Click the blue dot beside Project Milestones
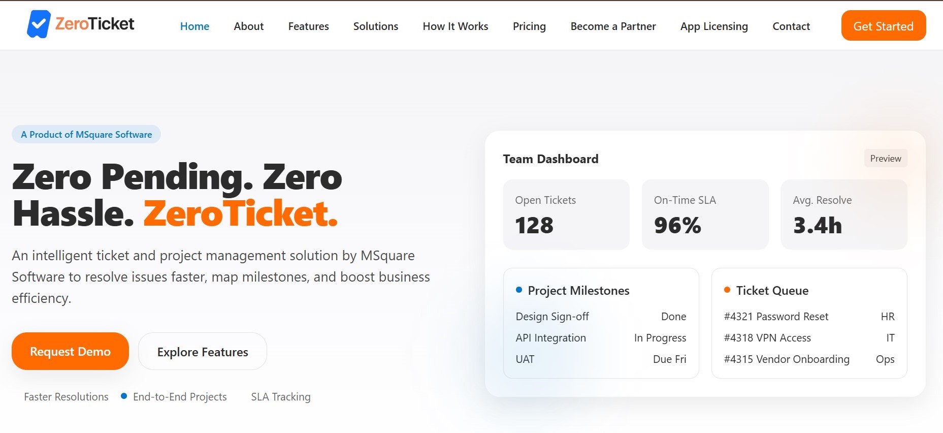The width and height of the screenshot is (943, 433). pos(519,290)
